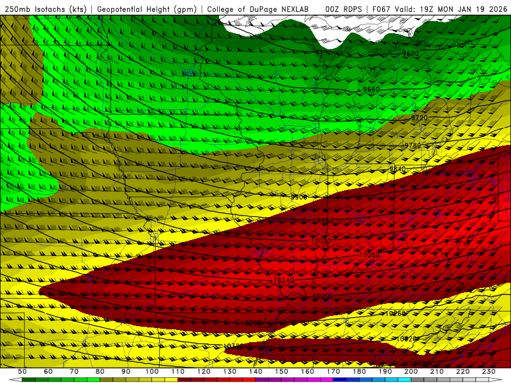511x383 pixels.
Task: Select the 200 knot legend value
Action: point(411,372)
